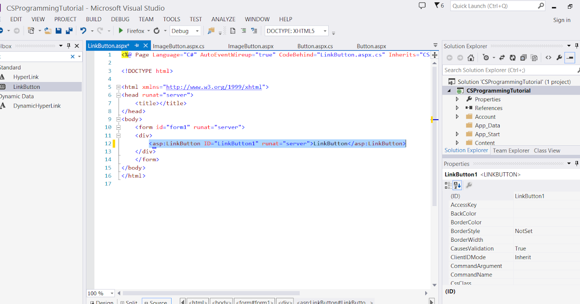
Task: Click the Feedback notification icon in the title bar
Action: (x=422, y=5)
